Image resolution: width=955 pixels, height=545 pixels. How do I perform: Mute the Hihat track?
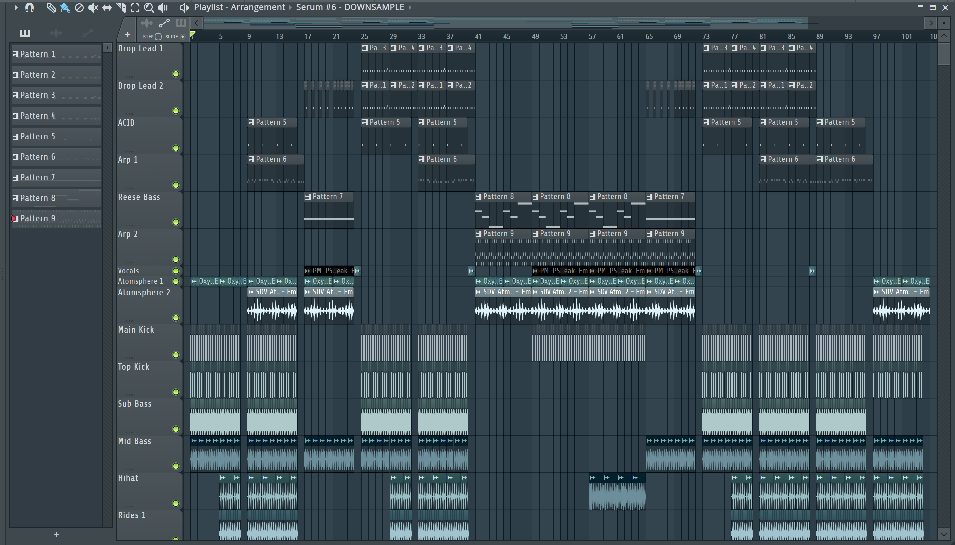click(x=175, y=503)
